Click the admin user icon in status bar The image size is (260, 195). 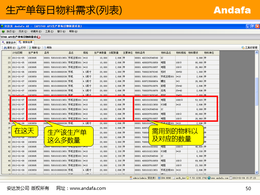point(131,178)
